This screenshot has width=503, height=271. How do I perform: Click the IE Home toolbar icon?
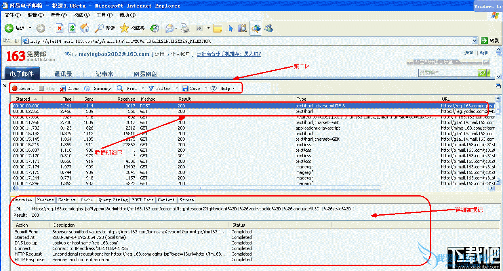click(85, 28)
